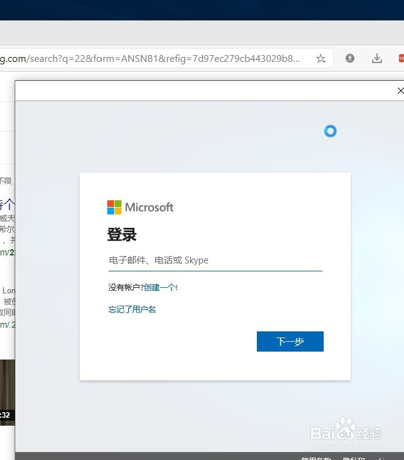The image size is (404, 460).
Task: Click the bookmark star icon in address bar
Action: [x=321, y=59]
